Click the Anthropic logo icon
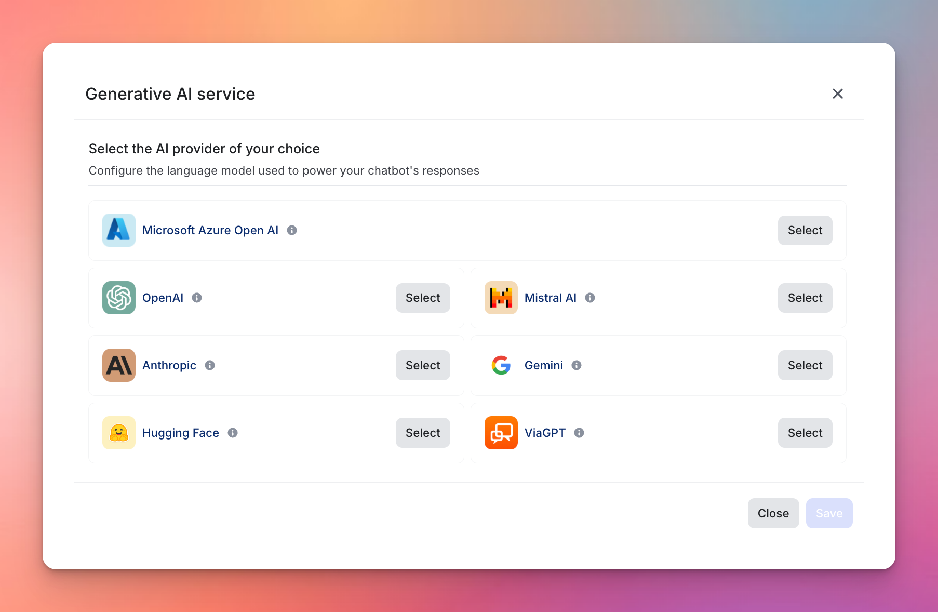Viewport: 938px width, 612px height. (x=119, y=365)
